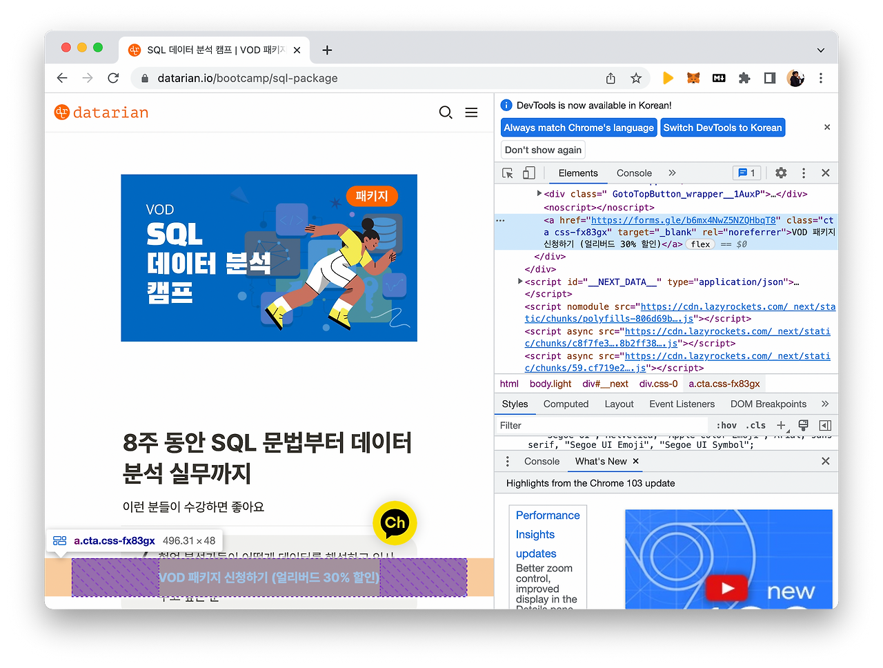Toggle the :hov element state panel
Screen dimensions: 883x668
(726, 425)
